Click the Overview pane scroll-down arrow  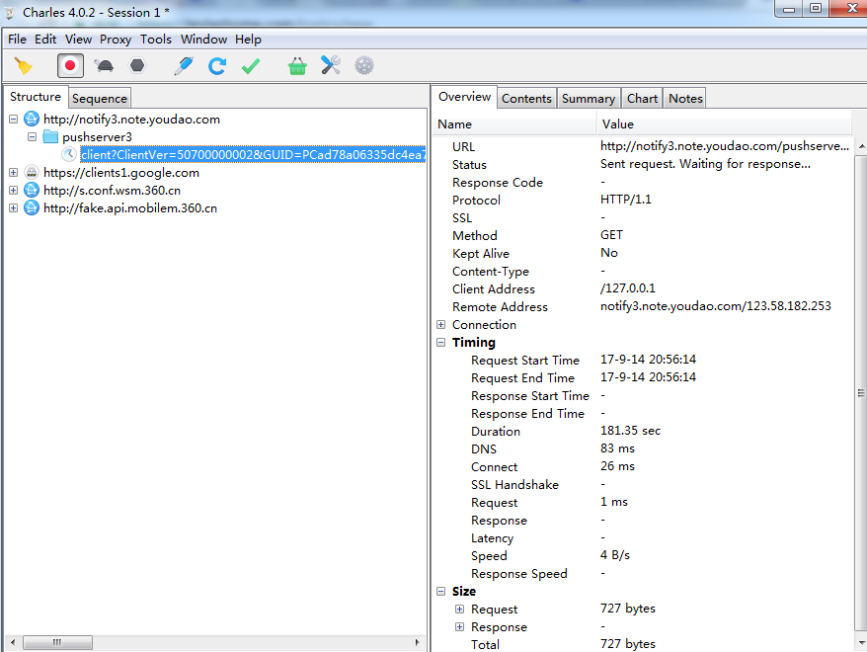(861, 643)
